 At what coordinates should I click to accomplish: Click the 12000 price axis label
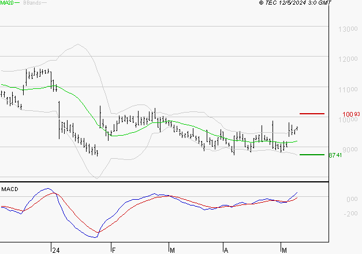[x=348, y=59]
